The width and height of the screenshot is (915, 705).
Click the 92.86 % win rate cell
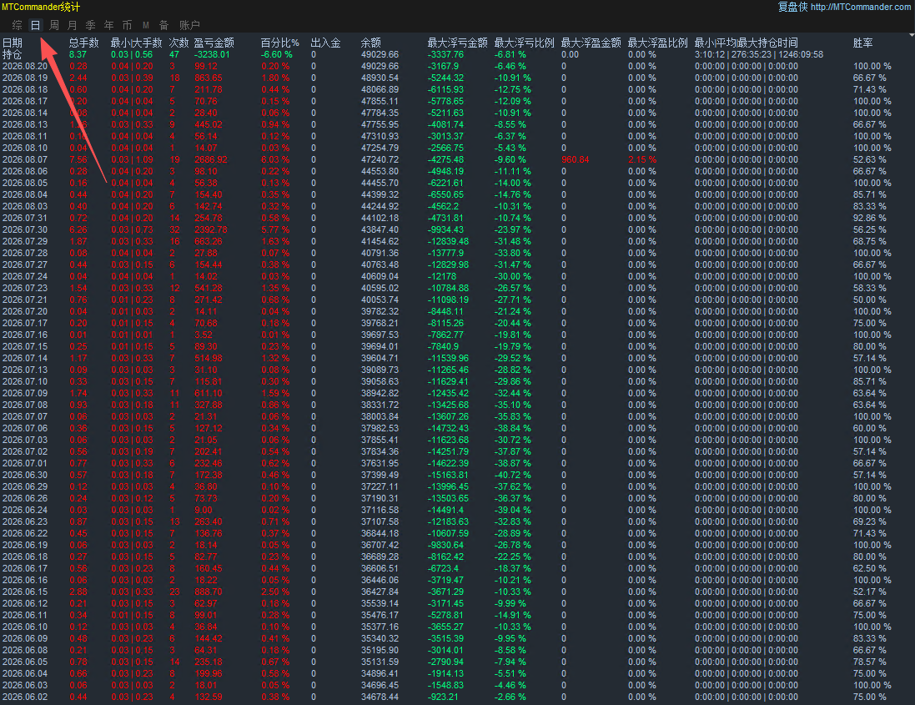[x=869, y=218]
